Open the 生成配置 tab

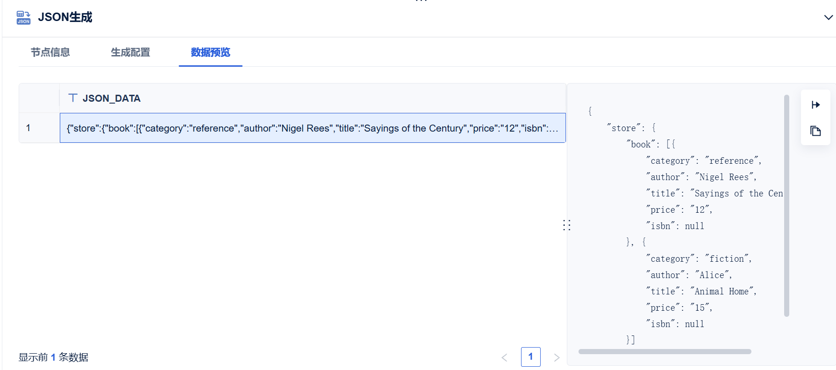(130, 52)
